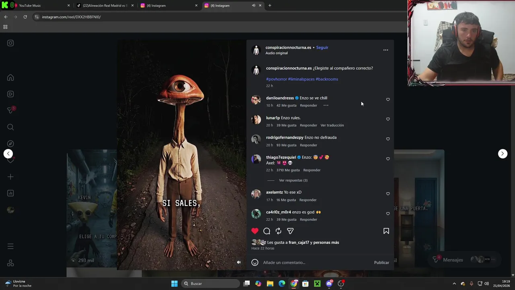The image size is (515, 290).
Task: Like daniloandresss comment with the heart
Action: [388, 99]
